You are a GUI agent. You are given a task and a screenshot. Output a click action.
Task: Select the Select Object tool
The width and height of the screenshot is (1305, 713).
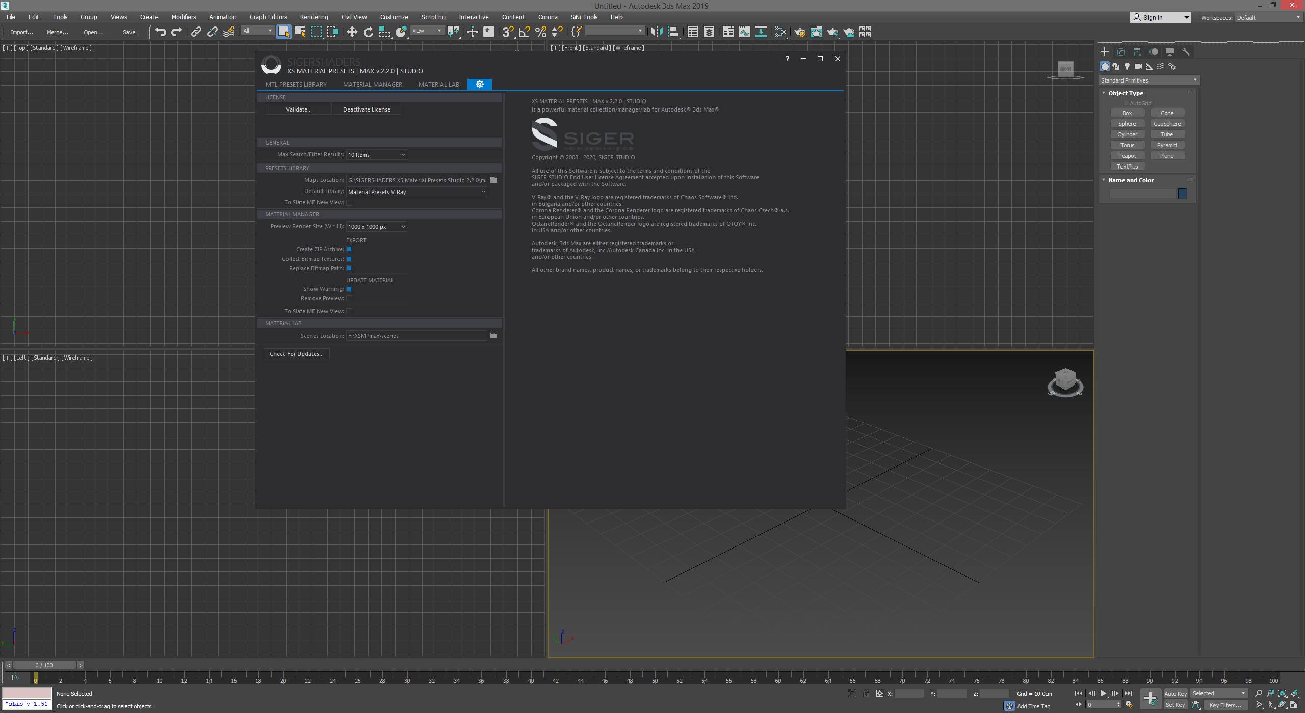(283, 32)
